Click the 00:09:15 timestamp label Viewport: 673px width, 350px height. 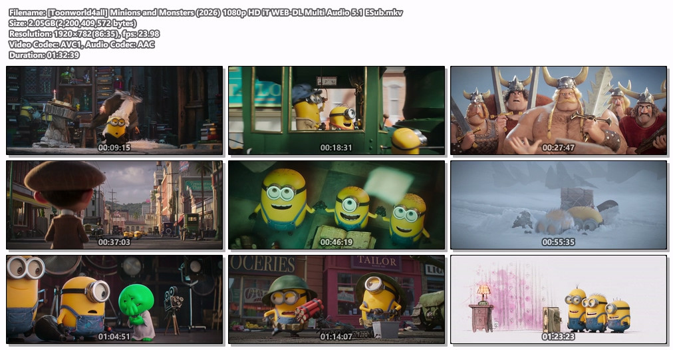click(114, 147)
